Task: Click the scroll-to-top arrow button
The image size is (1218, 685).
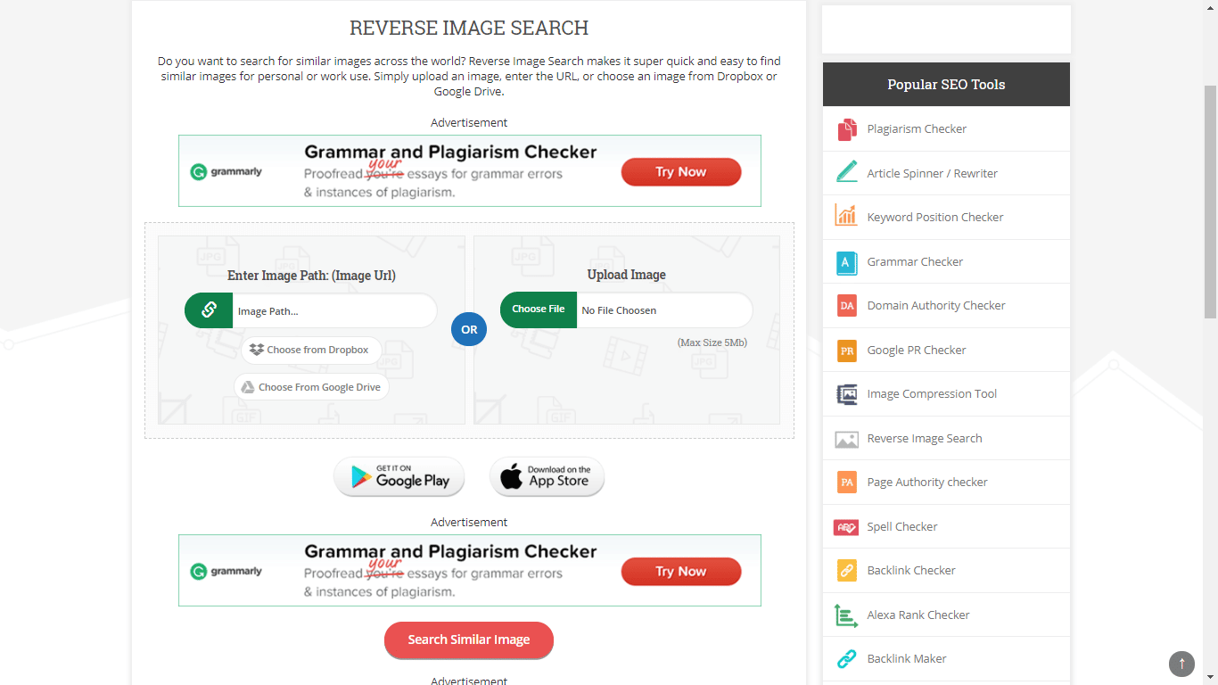Action: (1181, 663)
